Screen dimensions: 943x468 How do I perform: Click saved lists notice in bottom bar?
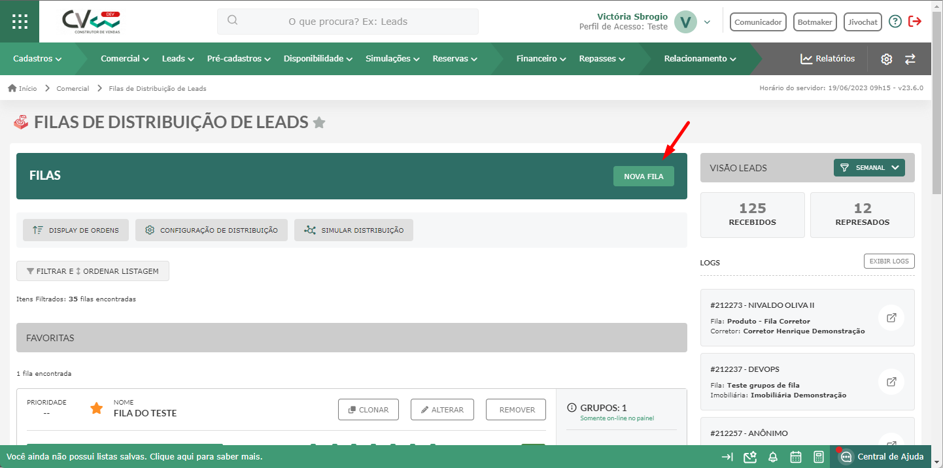135,456
